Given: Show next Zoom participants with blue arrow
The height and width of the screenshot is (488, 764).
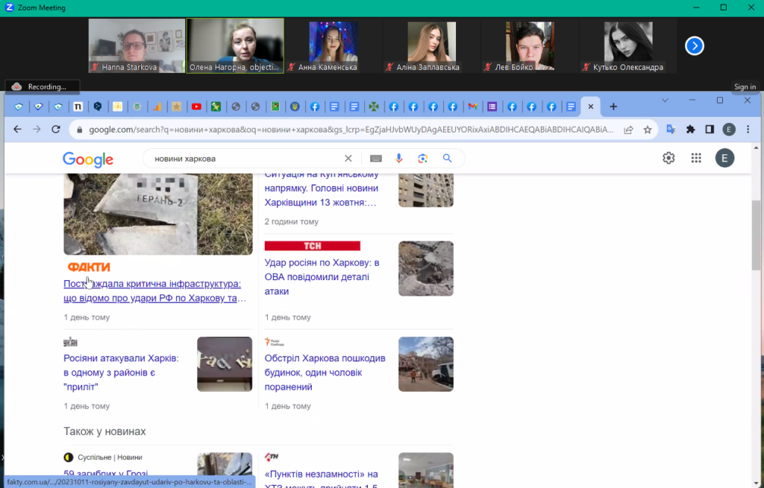Looking at the screenshot, I should pyautogui.click(x=695, y=45).
